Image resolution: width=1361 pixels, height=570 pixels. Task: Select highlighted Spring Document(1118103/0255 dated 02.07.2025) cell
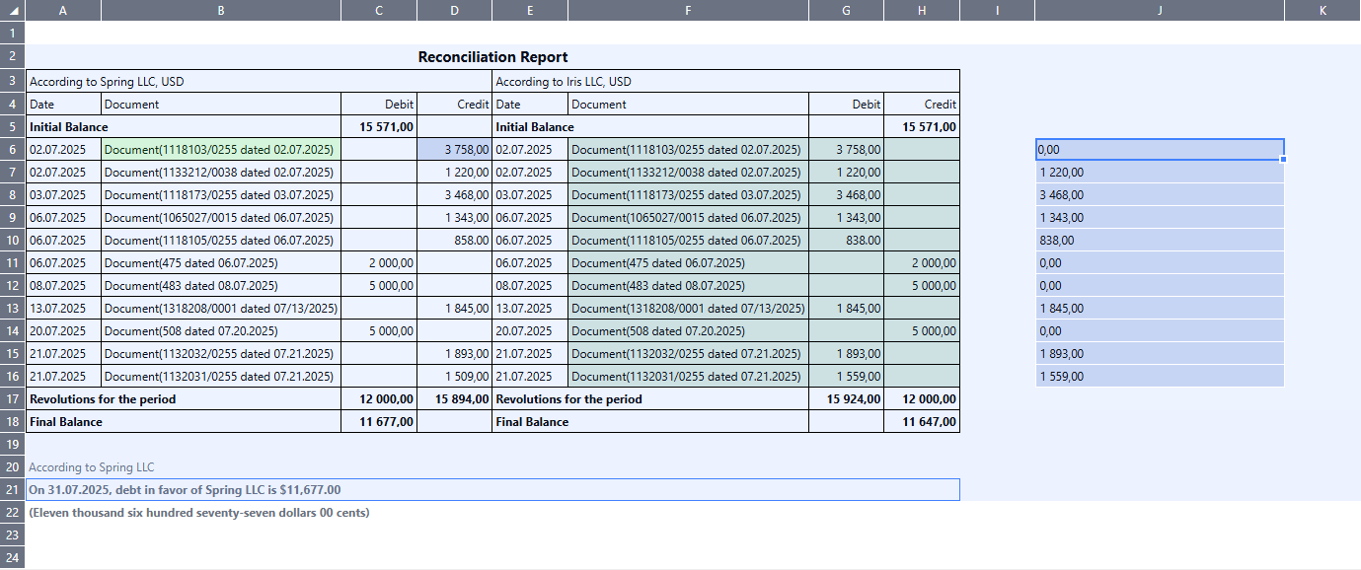click(x=221, y=149)
